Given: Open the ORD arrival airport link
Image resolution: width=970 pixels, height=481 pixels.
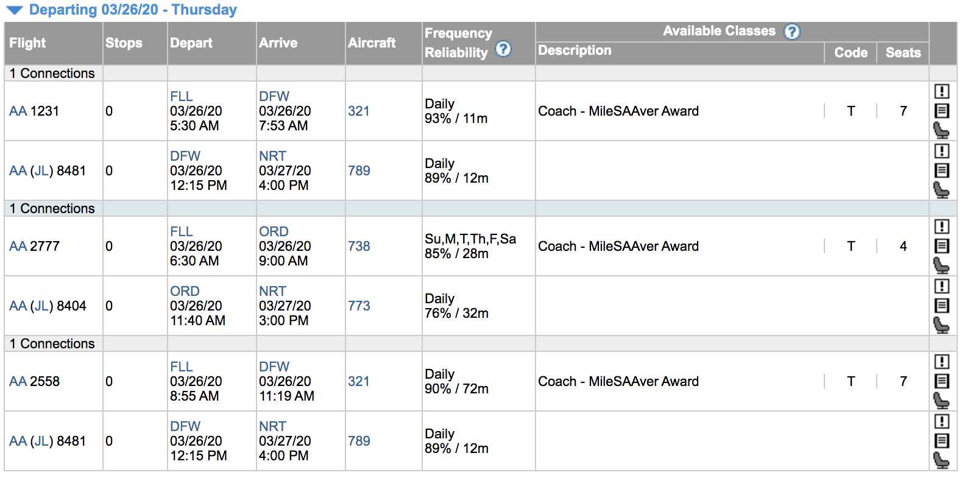Looking at the screenshot, I should point(274,232).
